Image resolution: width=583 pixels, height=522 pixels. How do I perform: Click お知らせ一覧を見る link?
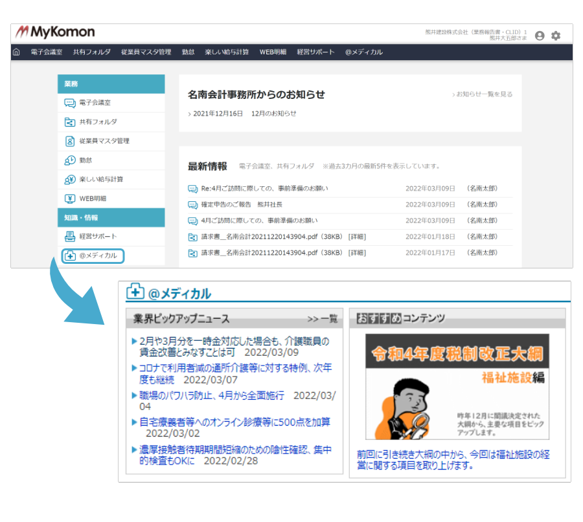pyautogui.click(x=483, y=94)
